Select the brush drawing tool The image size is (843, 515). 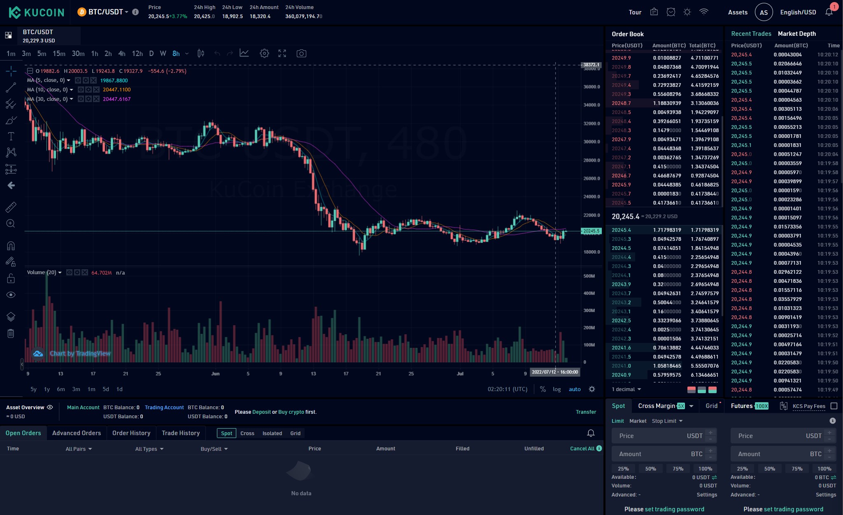coord(11,120)
